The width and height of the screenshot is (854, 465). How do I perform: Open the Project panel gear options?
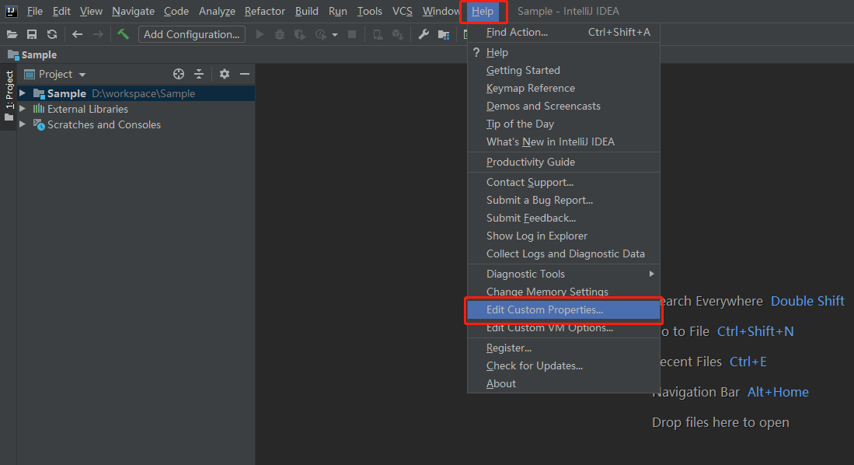tap(225, 74)
